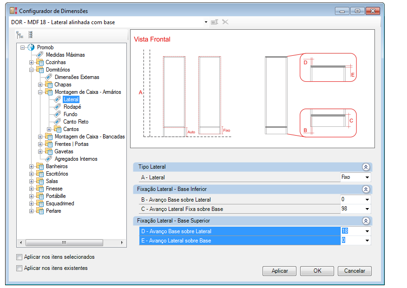The height and width of the screenshot is (288, 407).
Task: Click the Vista Frontal preview diagram
Action: click(252, 89)
